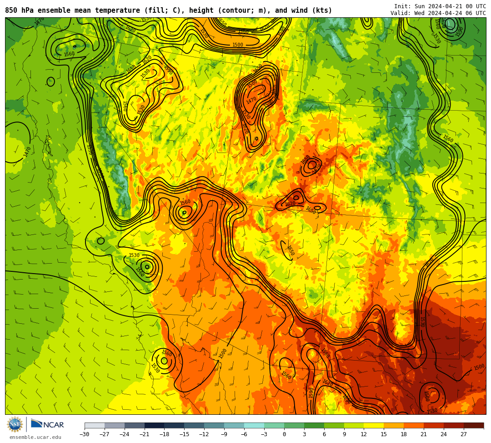This screenshot has height=443, width=491.
Task: Click the −15 tick label on the colorbar
Action: point(185,434)
